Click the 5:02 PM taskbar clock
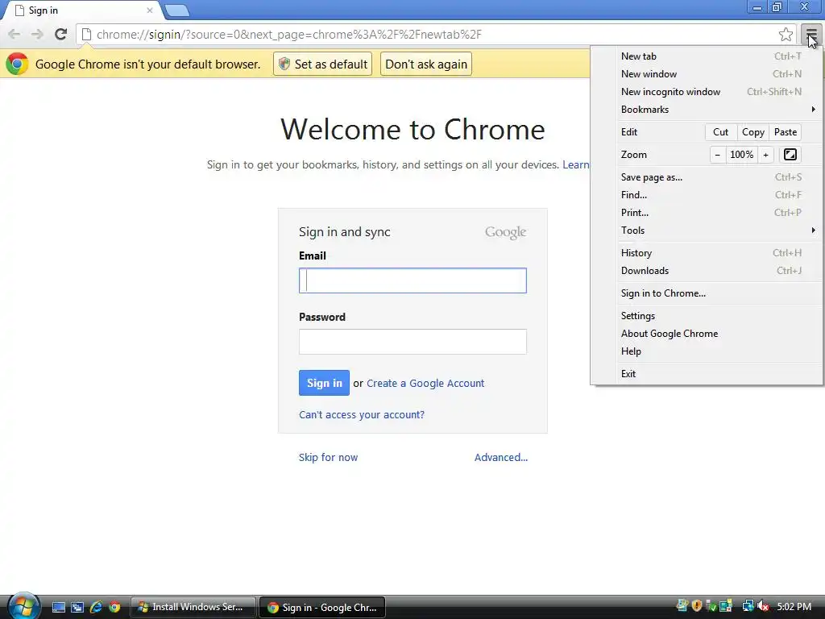The width and height of the screenshot is (825, 619). (x=794, y=607)
